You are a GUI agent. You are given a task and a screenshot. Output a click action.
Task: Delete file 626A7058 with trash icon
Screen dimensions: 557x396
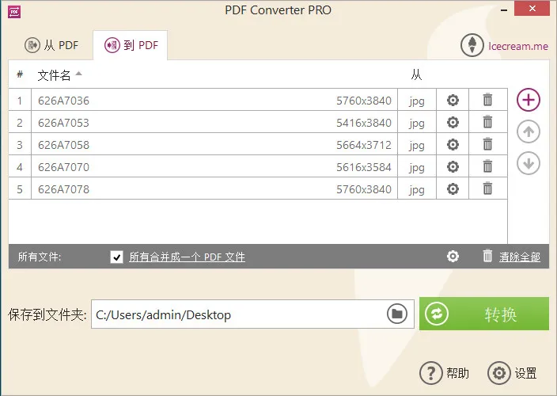pos(487,143)
